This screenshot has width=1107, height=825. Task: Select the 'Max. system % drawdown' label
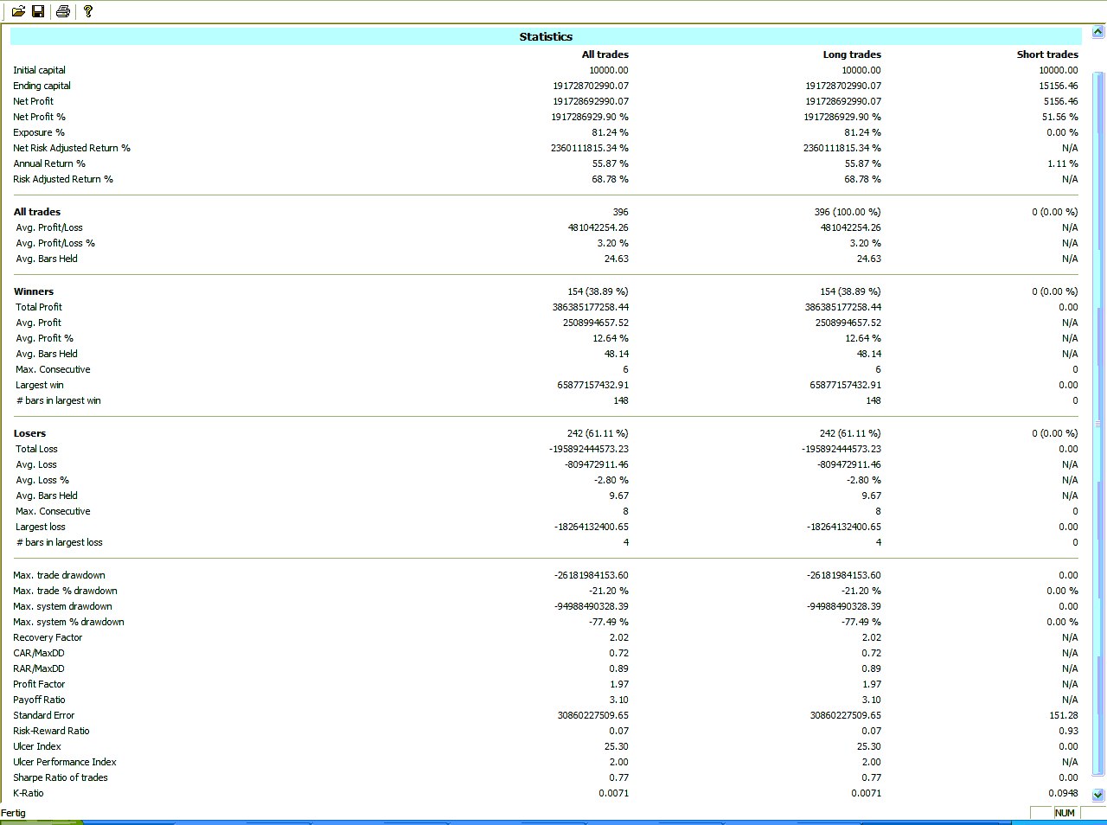(68, 622)
